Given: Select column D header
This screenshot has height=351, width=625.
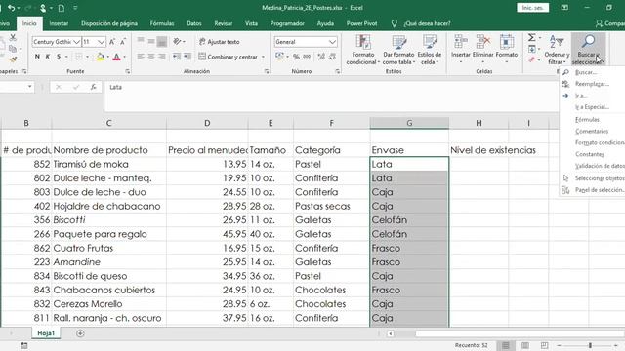Looking at the screenshot, I should coord(207,123).
